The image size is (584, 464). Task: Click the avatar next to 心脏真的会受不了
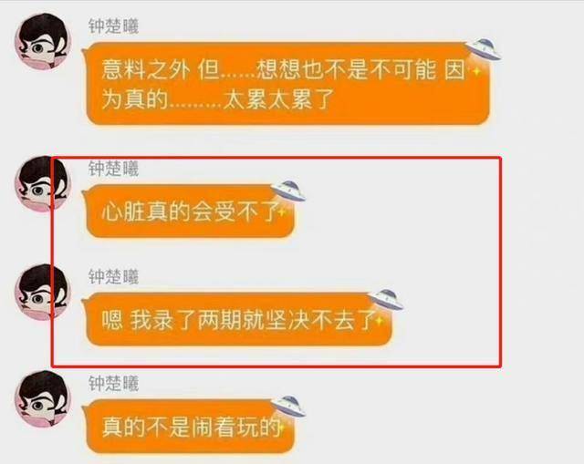43,184
